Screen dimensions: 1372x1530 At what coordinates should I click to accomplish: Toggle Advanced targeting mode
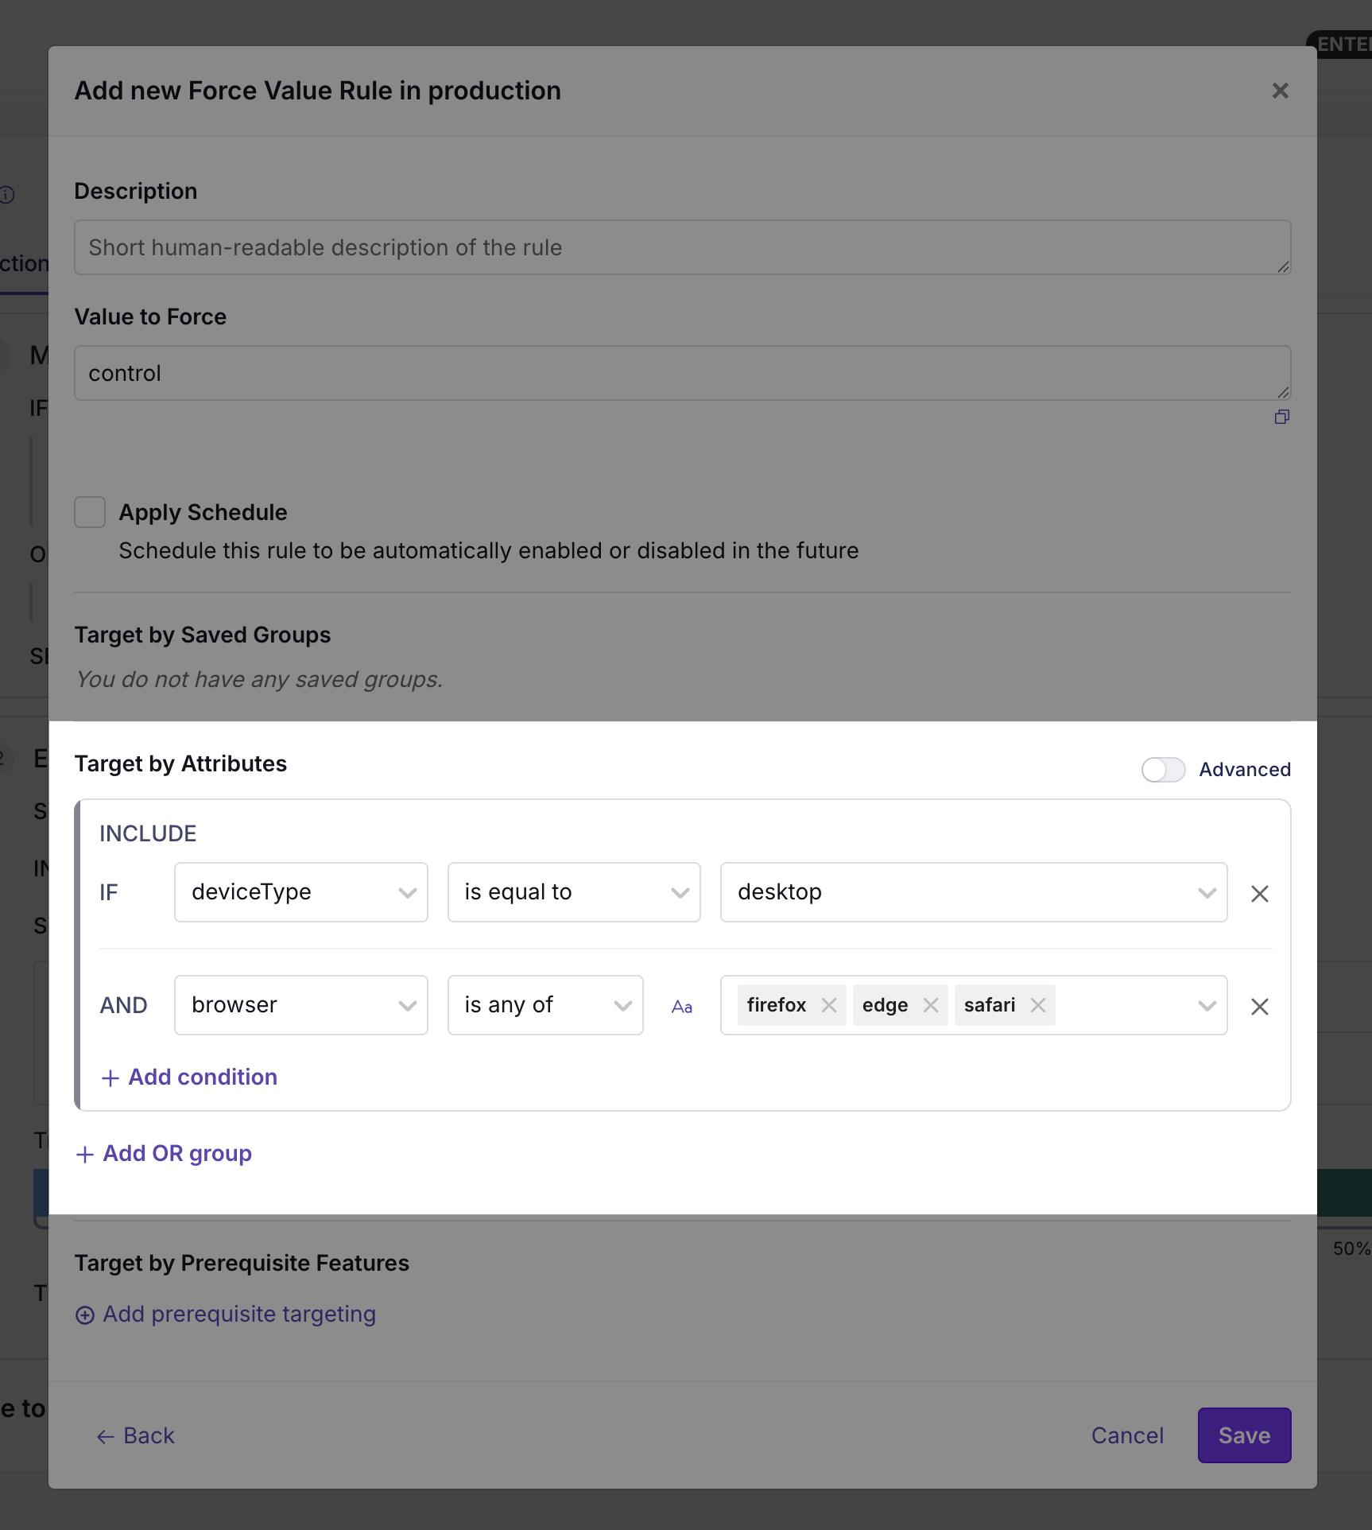tap(1163, 769)
